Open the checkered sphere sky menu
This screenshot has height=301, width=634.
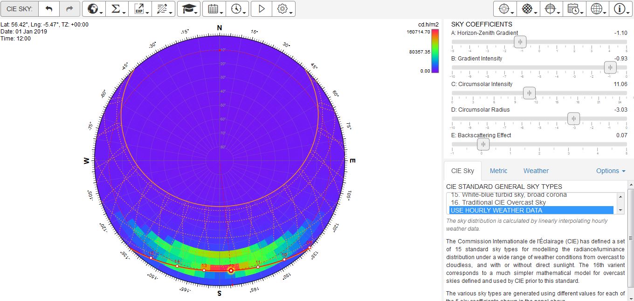click(528, 9)
